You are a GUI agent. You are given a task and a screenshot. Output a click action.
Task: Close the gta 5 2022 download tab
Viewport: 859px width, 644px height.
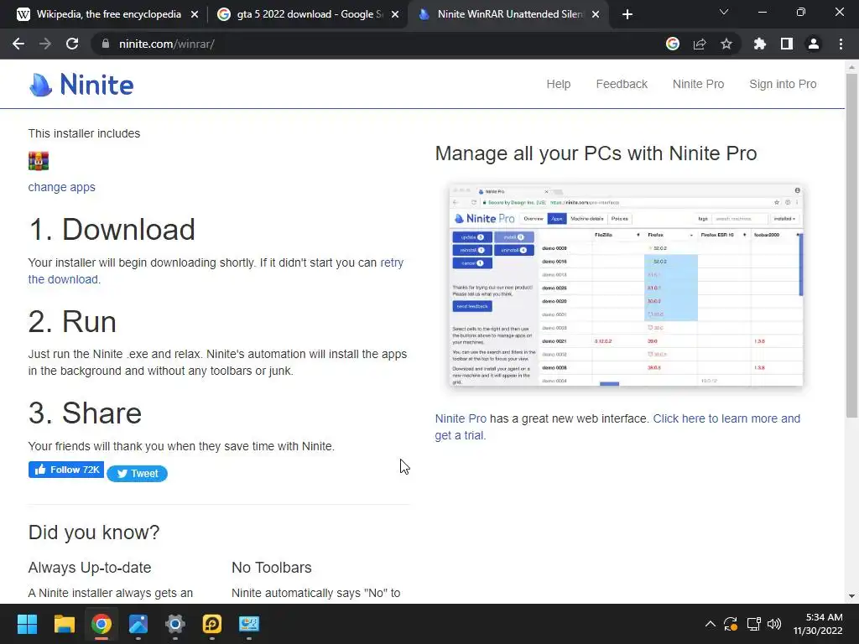click(x=395, y=14)
